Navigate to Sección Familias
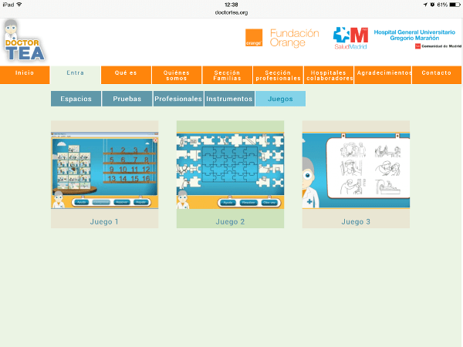 coord(227,76)
